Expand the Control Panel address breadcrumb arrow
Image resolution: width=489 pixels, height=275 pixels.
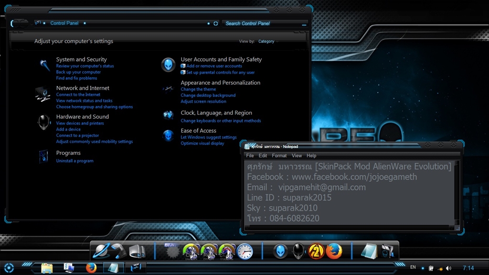pyautogui.click(x=85, y=23)
